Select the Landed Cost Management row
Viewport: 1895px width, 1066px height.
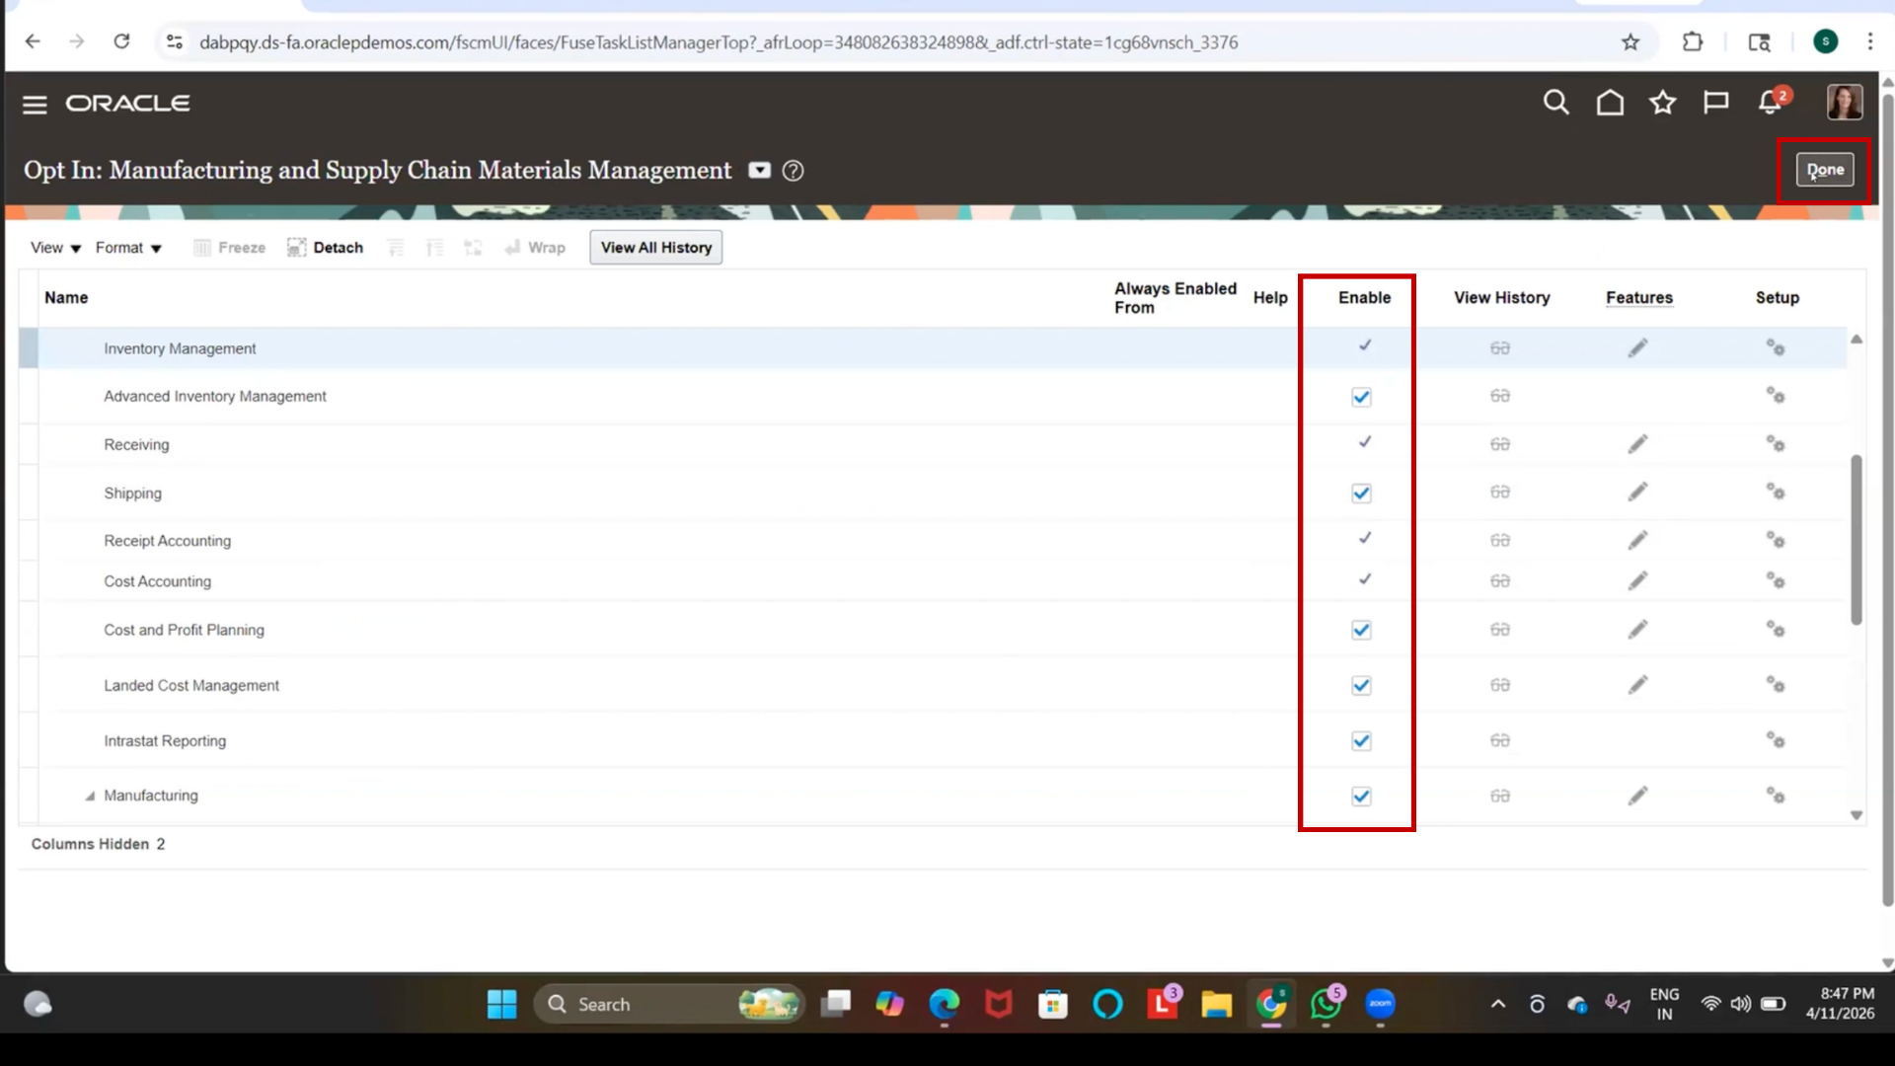(x=933, y=685)
